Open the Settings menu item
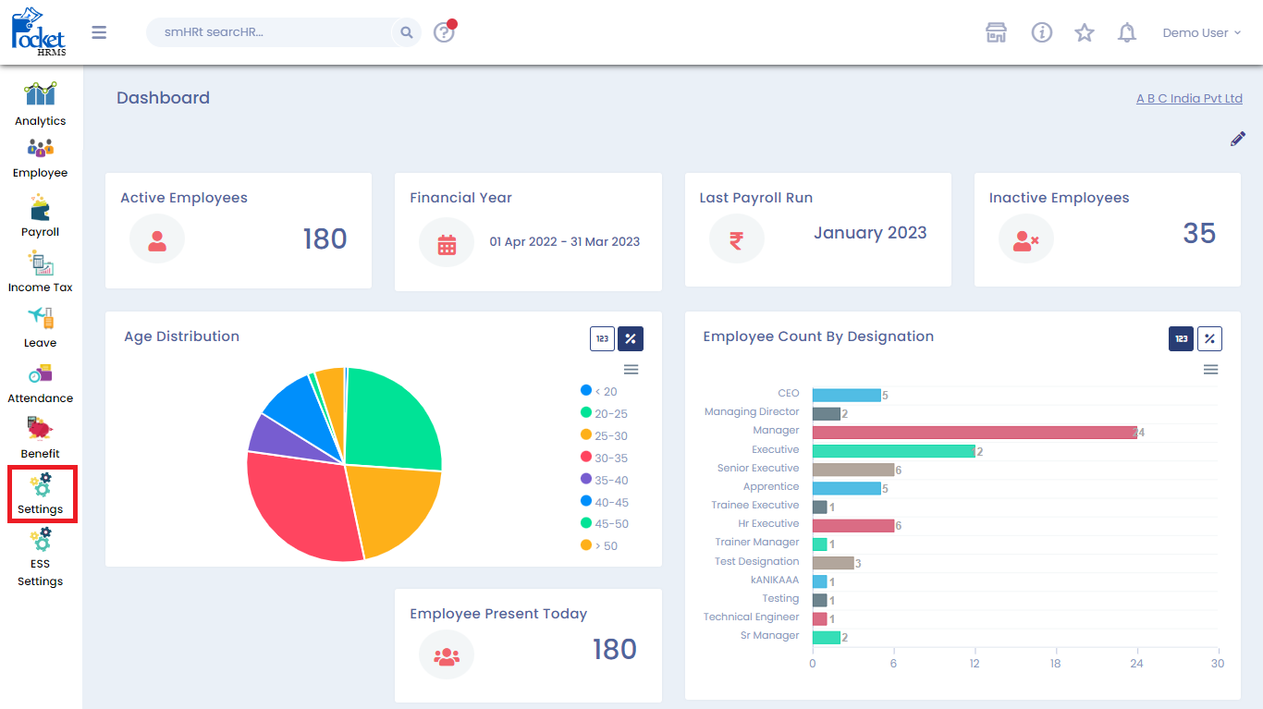Viewport: 1263px width, 709px height. click(x=41, y=495)
